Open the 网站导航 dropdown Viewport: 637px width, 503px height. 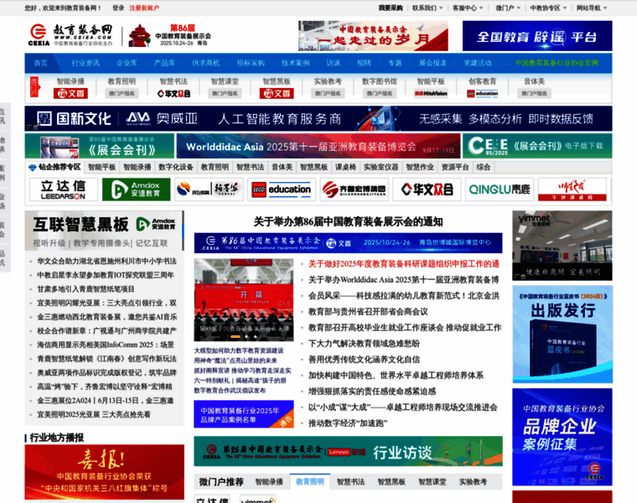(x=592, y=8)
